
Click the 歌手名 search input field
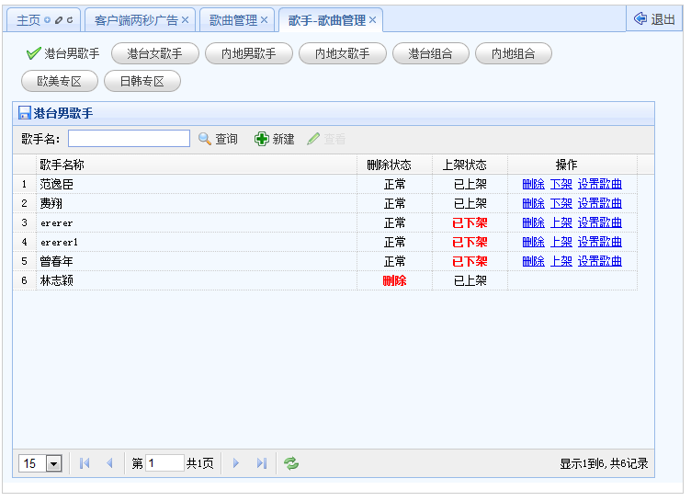pyautogui.click(x=129, y=139)
